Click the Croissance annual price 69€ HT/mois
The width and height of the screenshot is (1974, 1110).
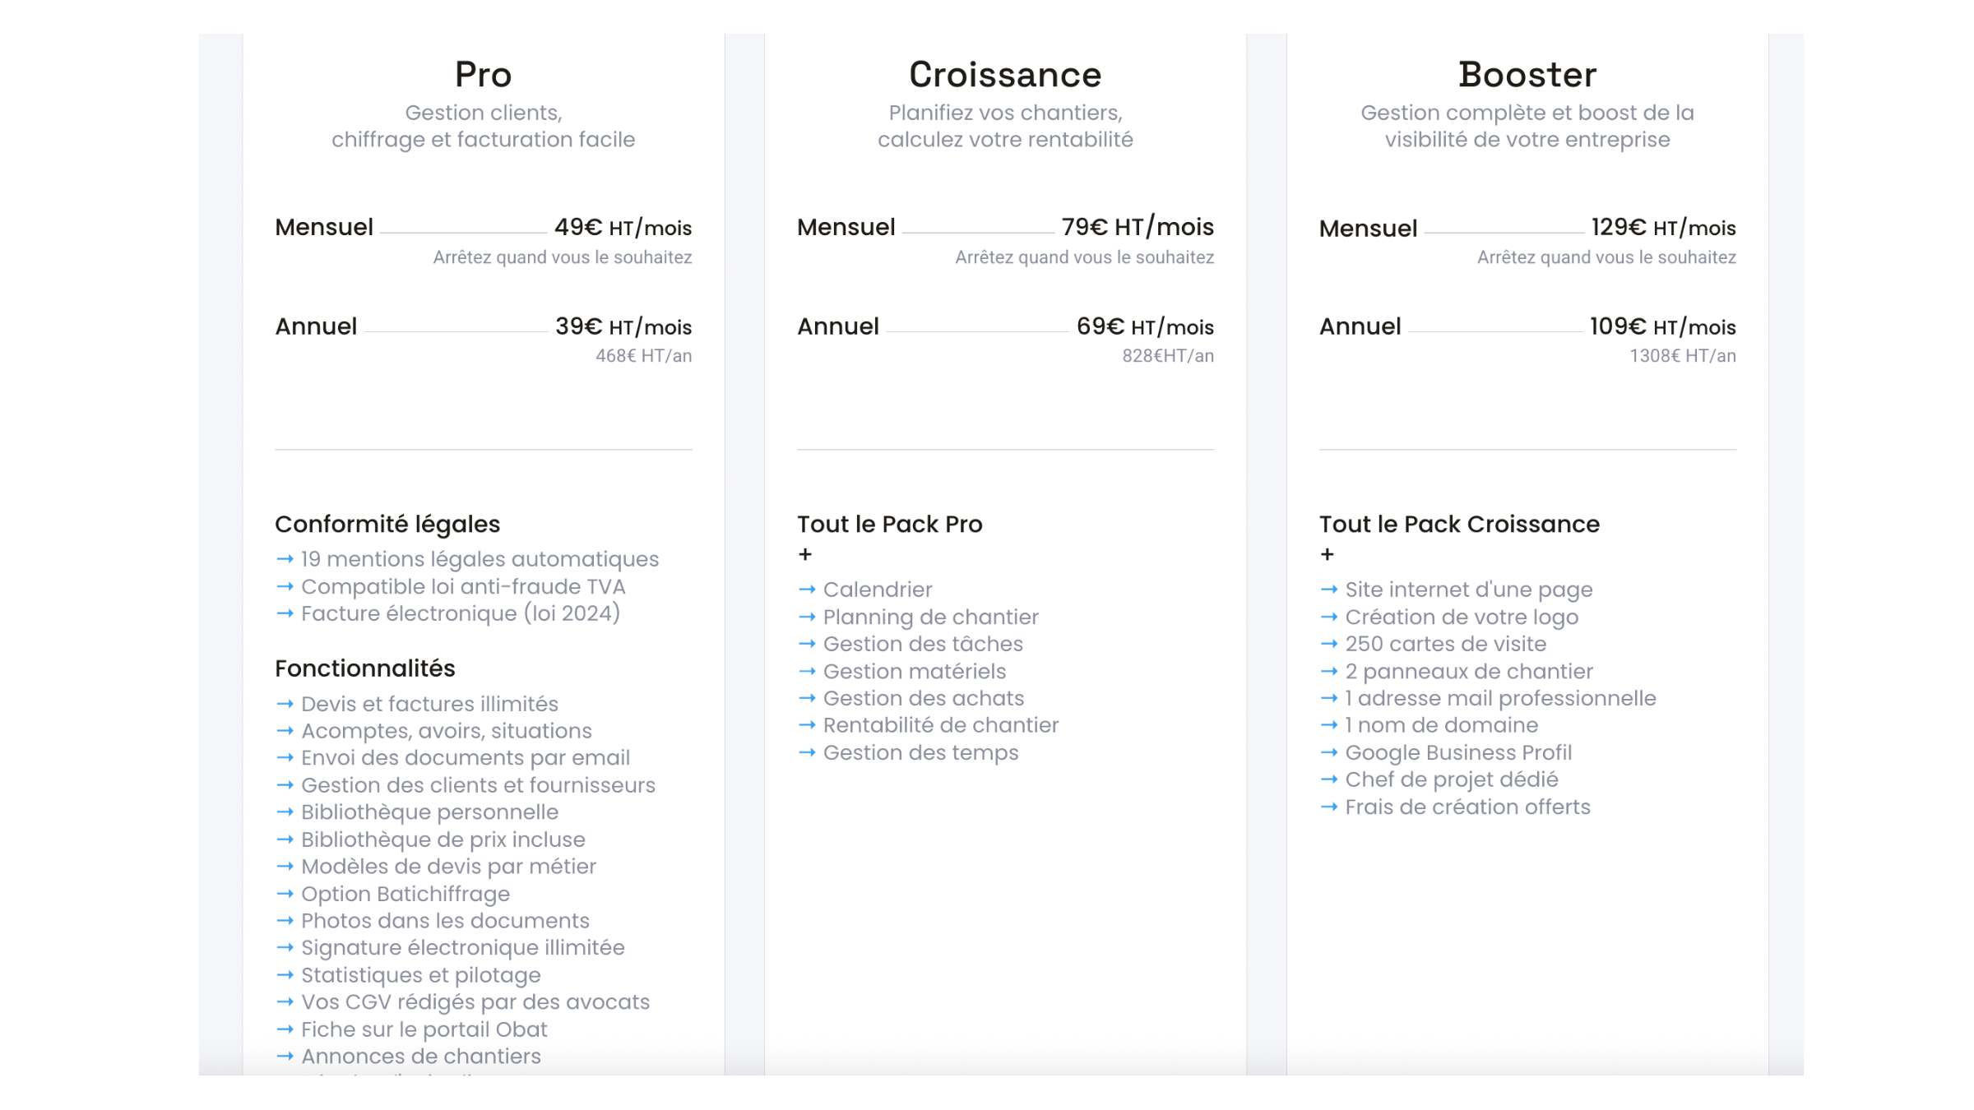[1145, 326]
